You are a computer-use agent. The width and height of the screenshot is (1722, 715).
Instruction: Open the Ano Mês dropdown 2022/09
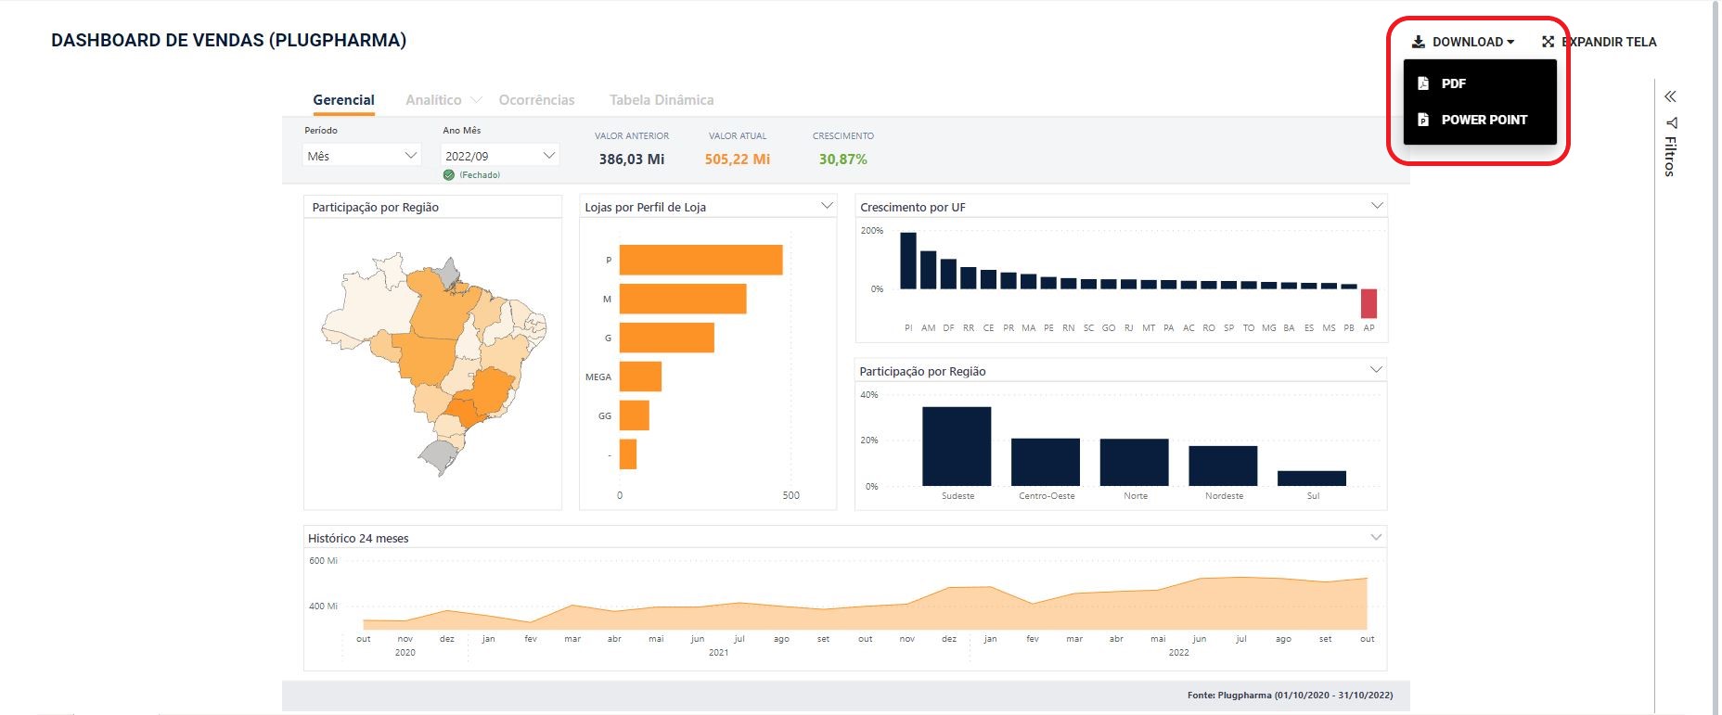500,156
